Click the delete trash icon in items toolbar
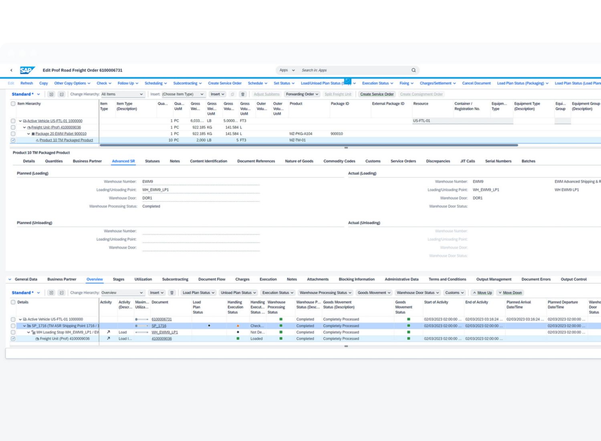 (x=242, y=94)
